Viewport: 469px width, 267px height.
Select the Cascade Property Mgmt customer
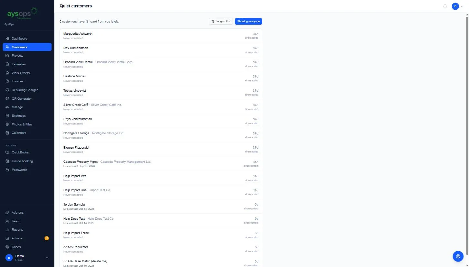tap(161, 164)
